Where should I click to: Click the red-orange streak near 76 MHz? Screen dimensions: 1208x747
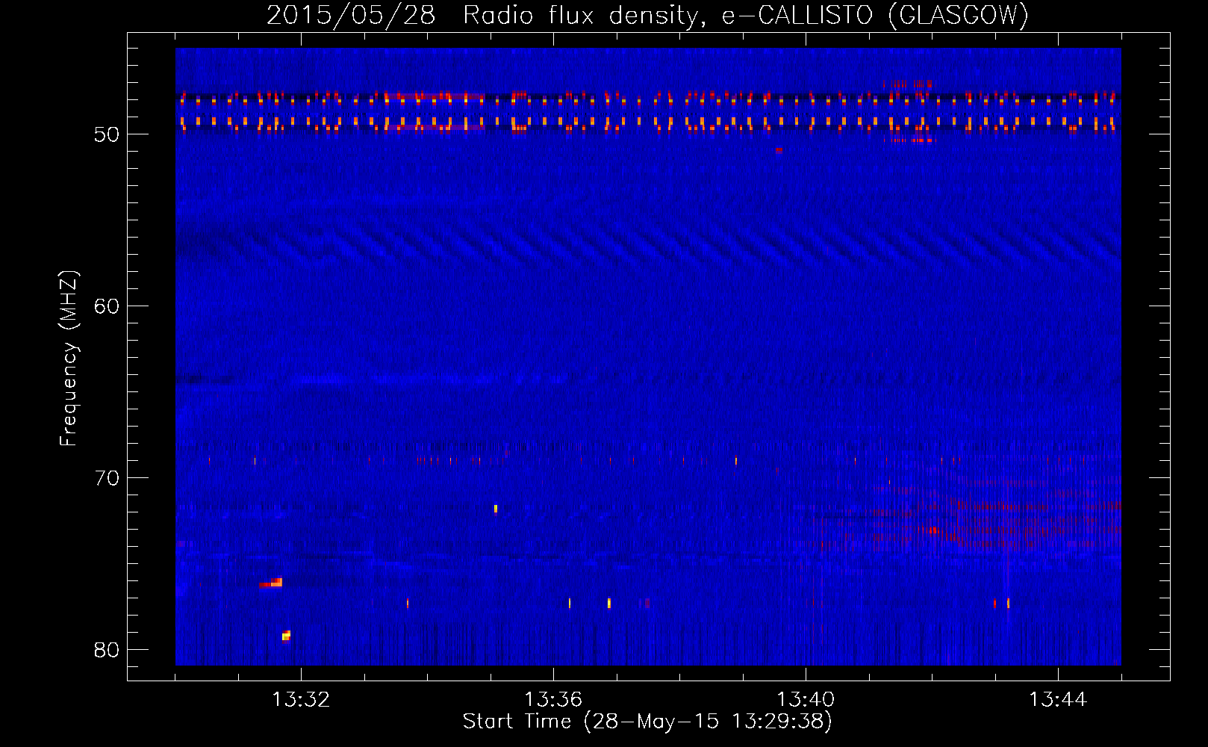point(271,583)
